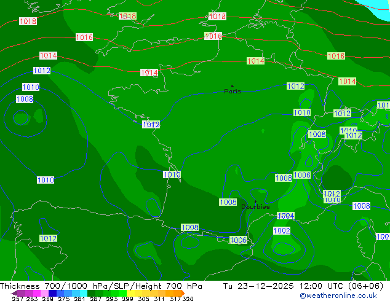Click the Dourbies location label

coord(255,206)
